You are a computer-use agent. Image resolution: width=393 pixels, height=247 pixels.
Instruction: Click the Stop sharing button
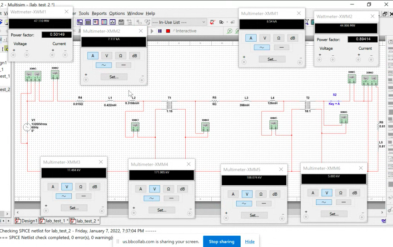point(222,241)
